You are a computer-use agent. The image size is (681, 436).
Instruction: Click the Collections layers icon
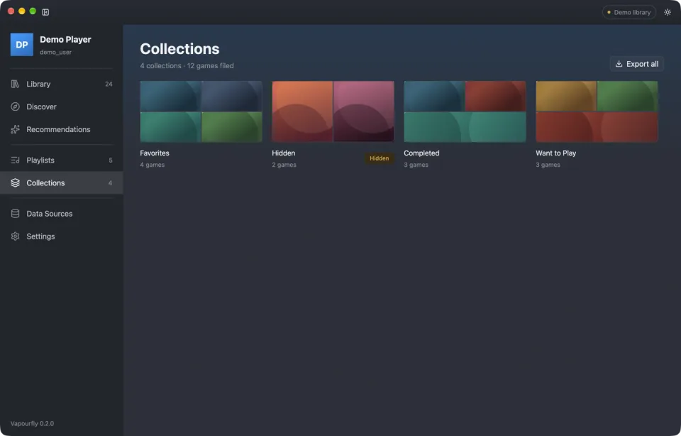coord(15,182)
